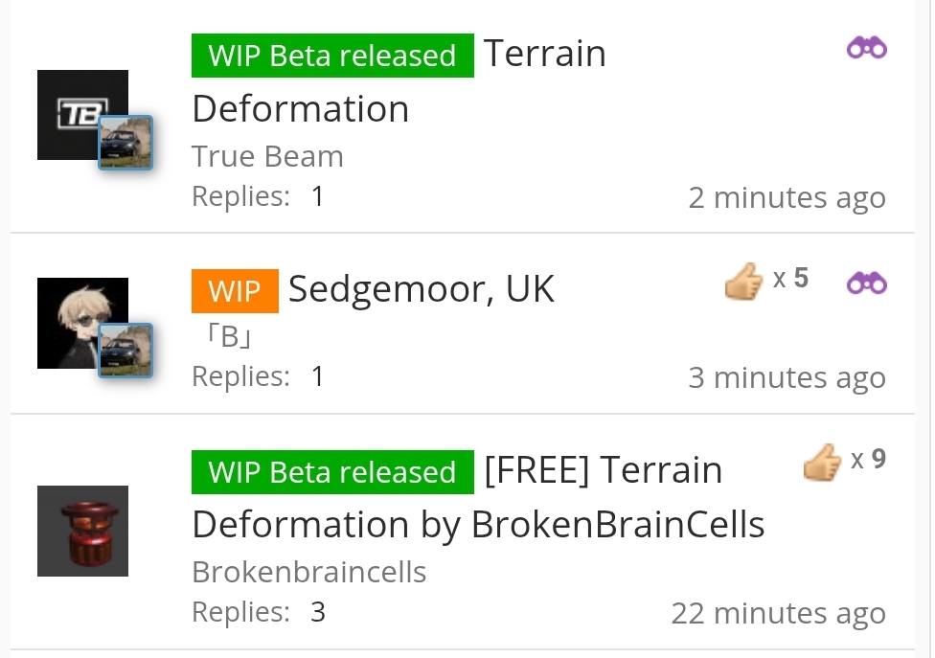Image resolution: width=935 pixels, height=658 pixels.
Task: Open the True Beam TB avatar
Action: coord(82,114)
